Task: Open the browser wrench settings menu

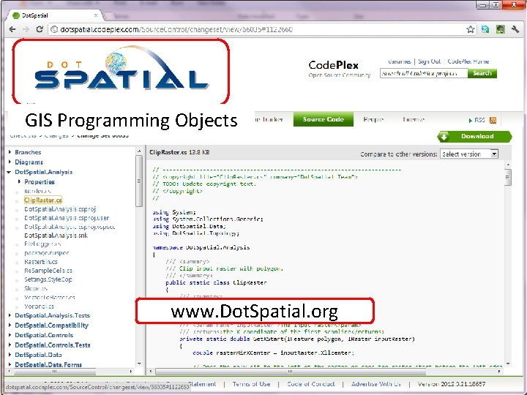Action: coord(515,29)
